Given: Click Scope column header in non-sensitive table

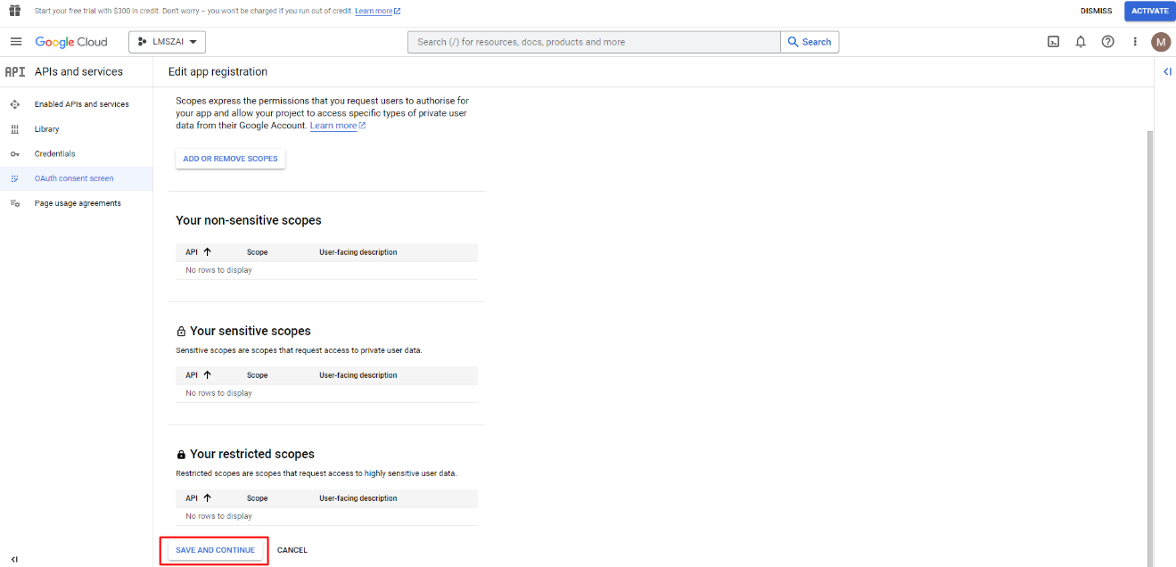Looking at the screenshot, I should pos(257,252).
